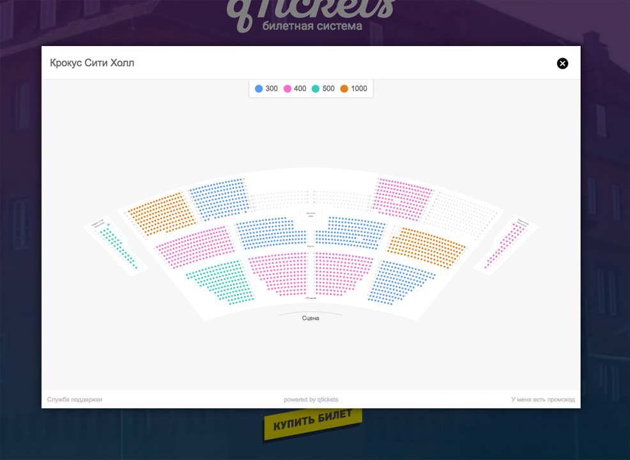Click the pink 400 price legend dot
This screenshot has width=630, height=460.
[x=288, y=89]
